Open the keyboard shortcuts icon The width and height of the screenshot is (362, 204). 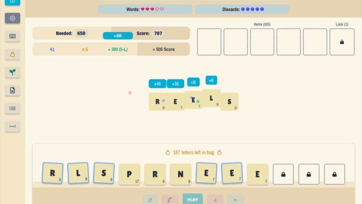[12, 36]
